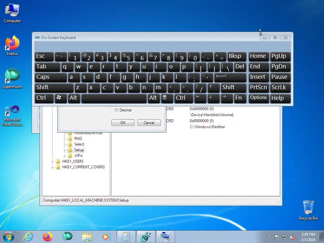Select the WPA registry key
The width and height of the screenshot is (324, 243).
[78, 156]
